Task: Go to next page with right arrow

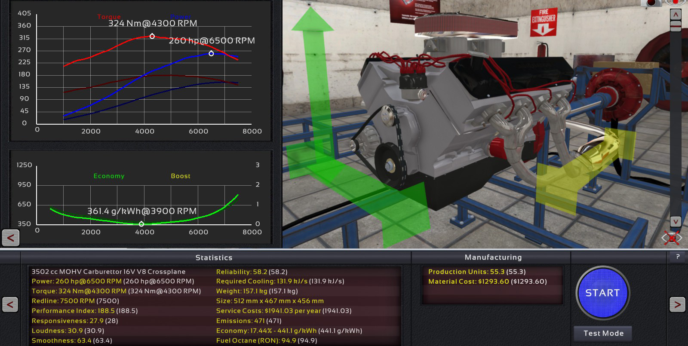Action: 677,305
